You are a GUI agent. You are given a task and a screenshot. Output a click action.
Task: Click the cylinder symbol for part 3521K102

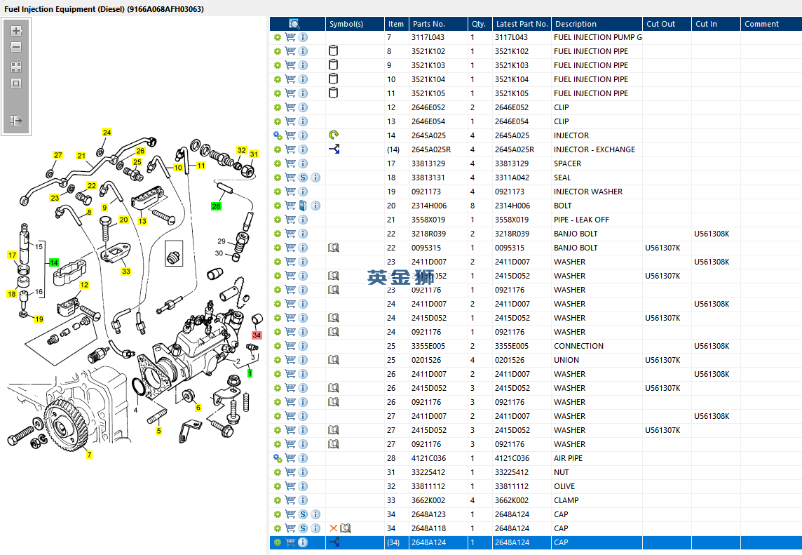334,51
